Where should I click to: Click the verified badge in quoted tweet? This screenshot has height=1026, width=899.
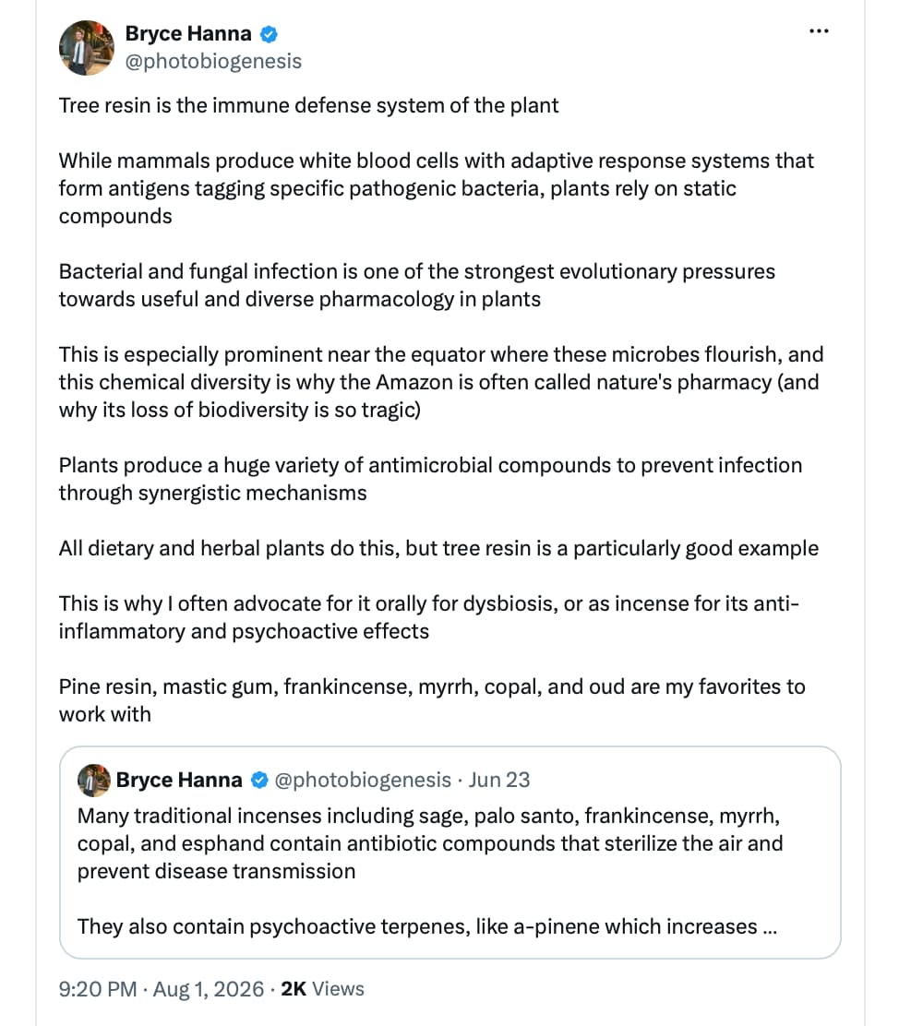259,780
